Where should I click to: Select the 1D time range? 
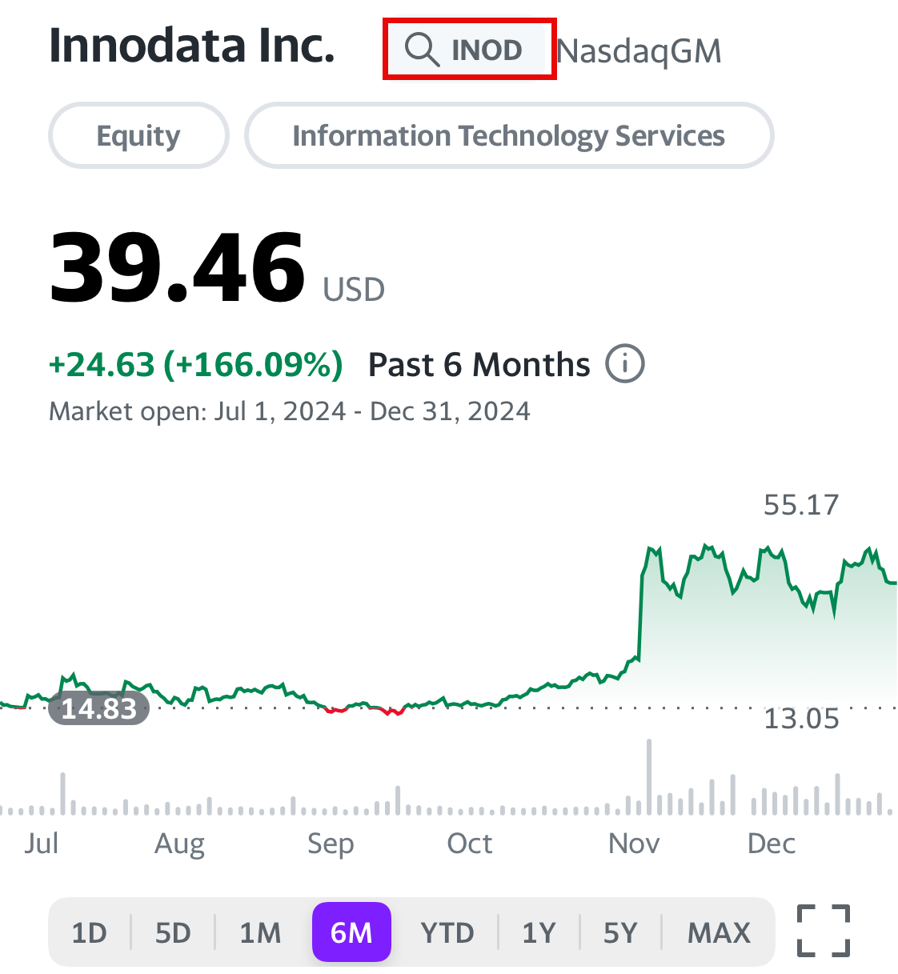coord(90,932)
